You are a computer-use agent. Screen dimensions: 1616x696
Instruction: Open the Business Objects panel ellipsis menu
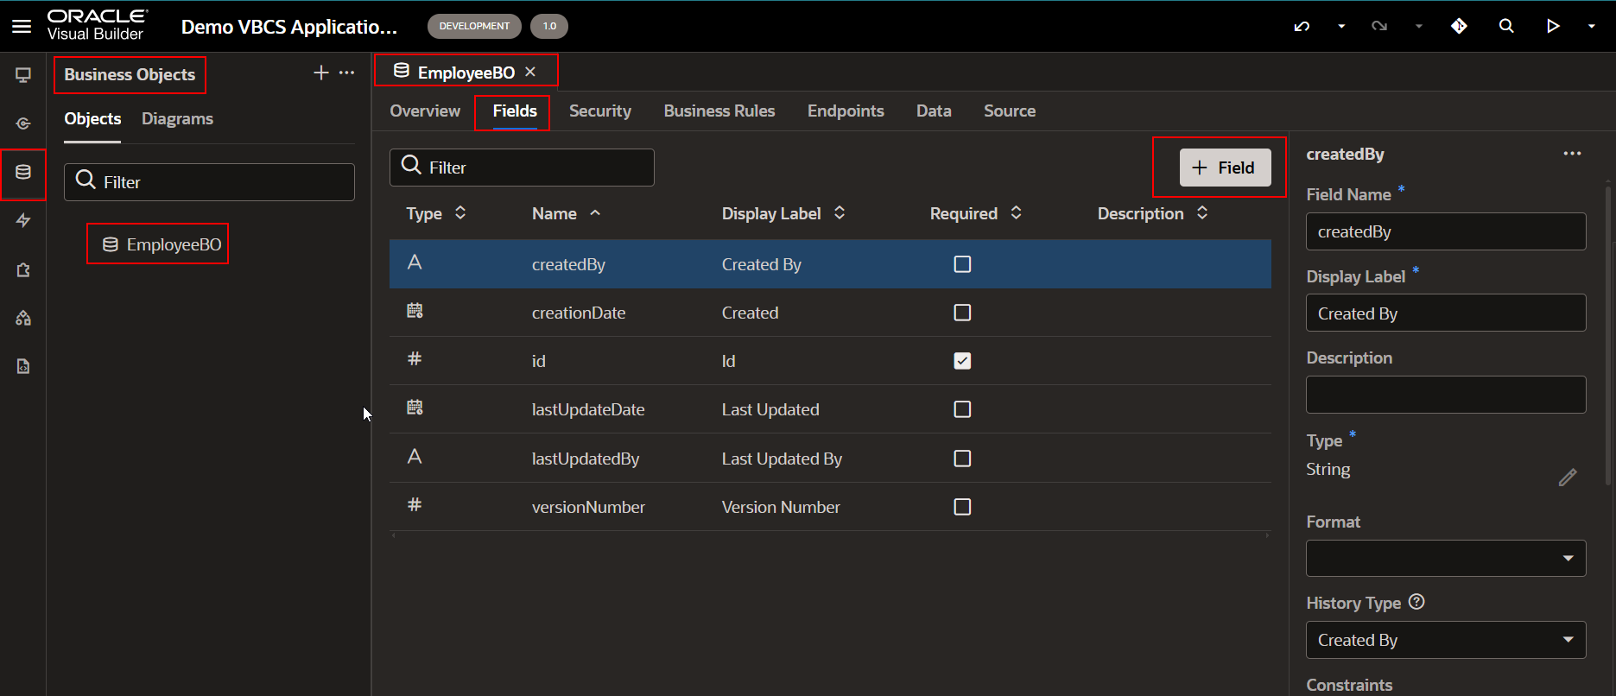346,73
